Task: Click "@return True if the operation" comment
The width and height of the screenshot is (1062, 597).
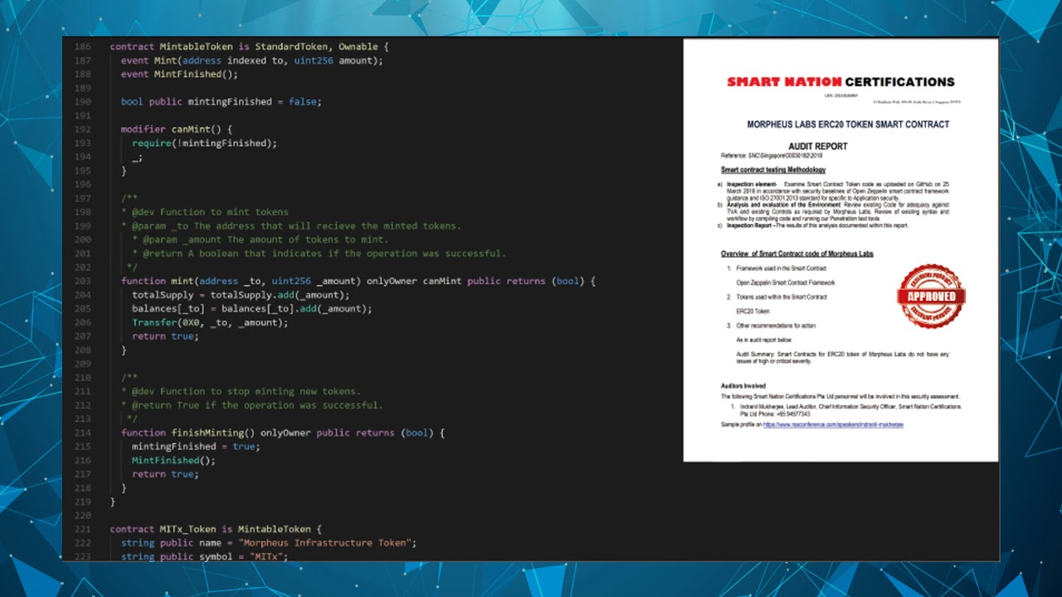Action: [x=252, y=405]
